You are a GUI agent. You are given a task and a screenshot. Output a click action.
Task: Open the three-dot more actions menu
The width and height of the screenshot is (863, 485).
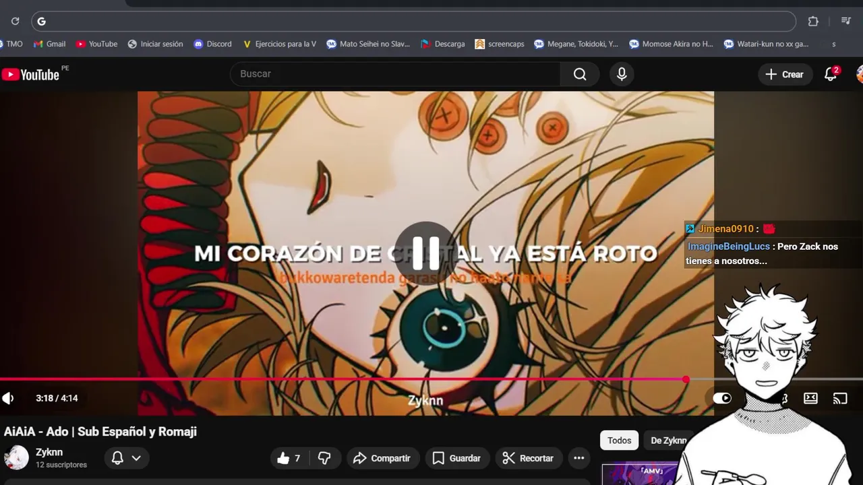point(578,458)
